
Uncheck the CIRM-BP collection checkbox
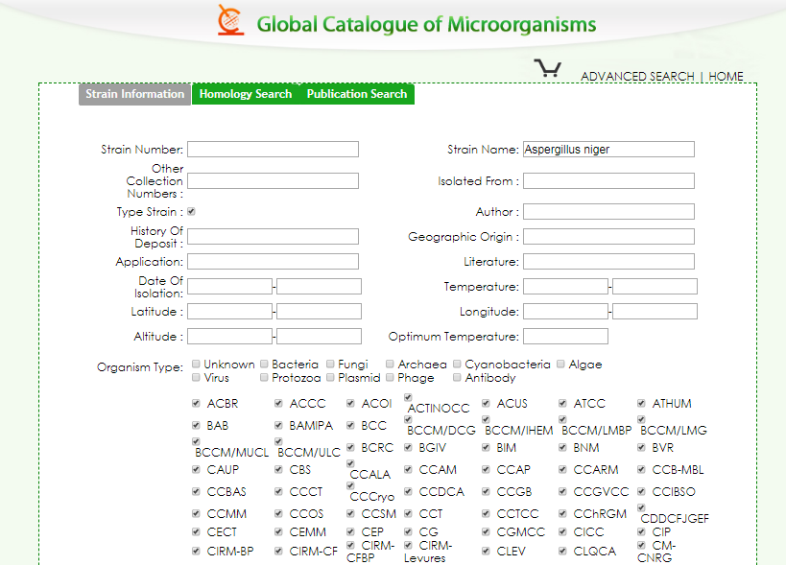click(x=196, y=551)
